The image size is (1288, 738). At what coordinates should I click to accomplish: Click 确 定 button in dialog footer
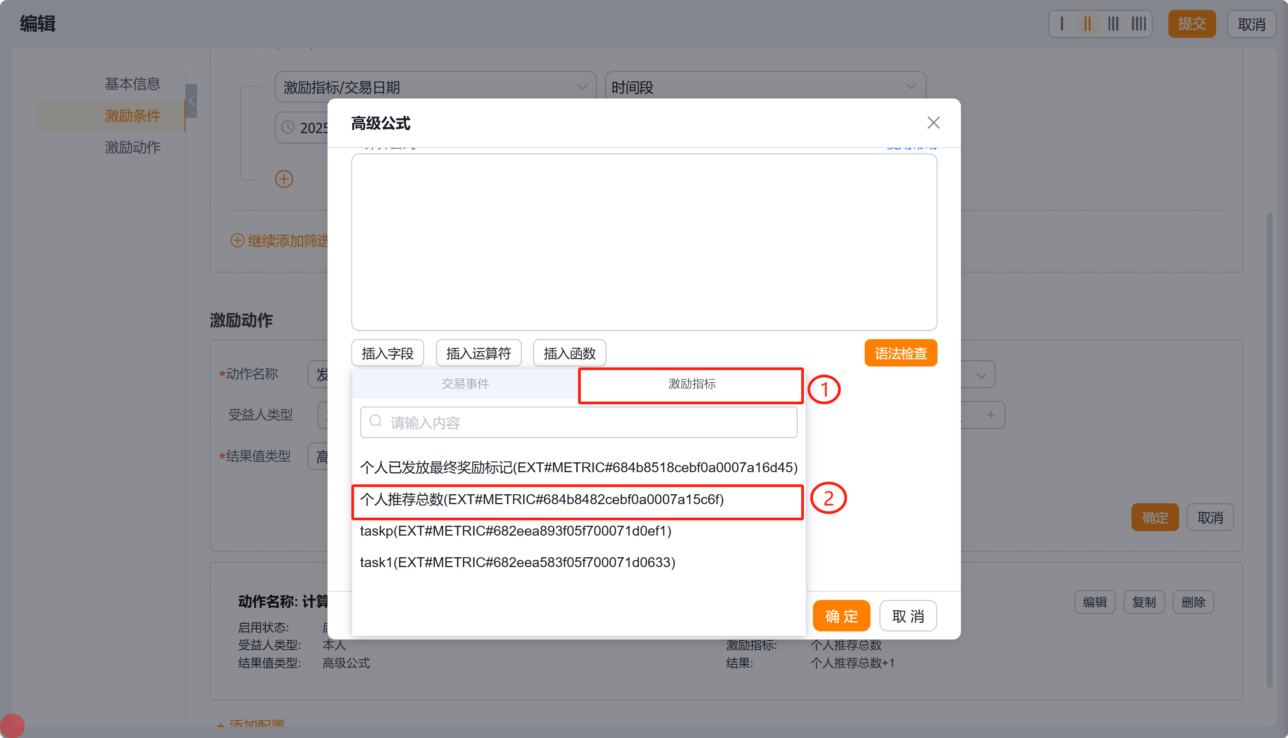click(x=841, y=616)
